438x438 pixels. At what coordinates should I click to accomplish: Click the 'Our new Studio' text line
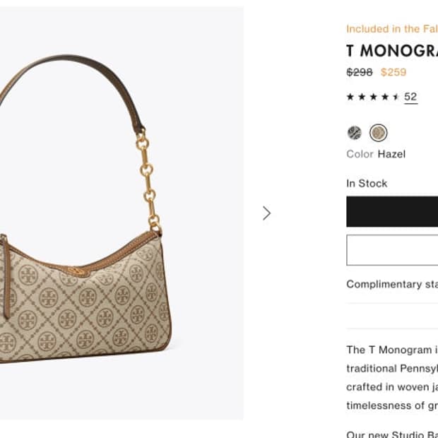[x=392, y=433]
